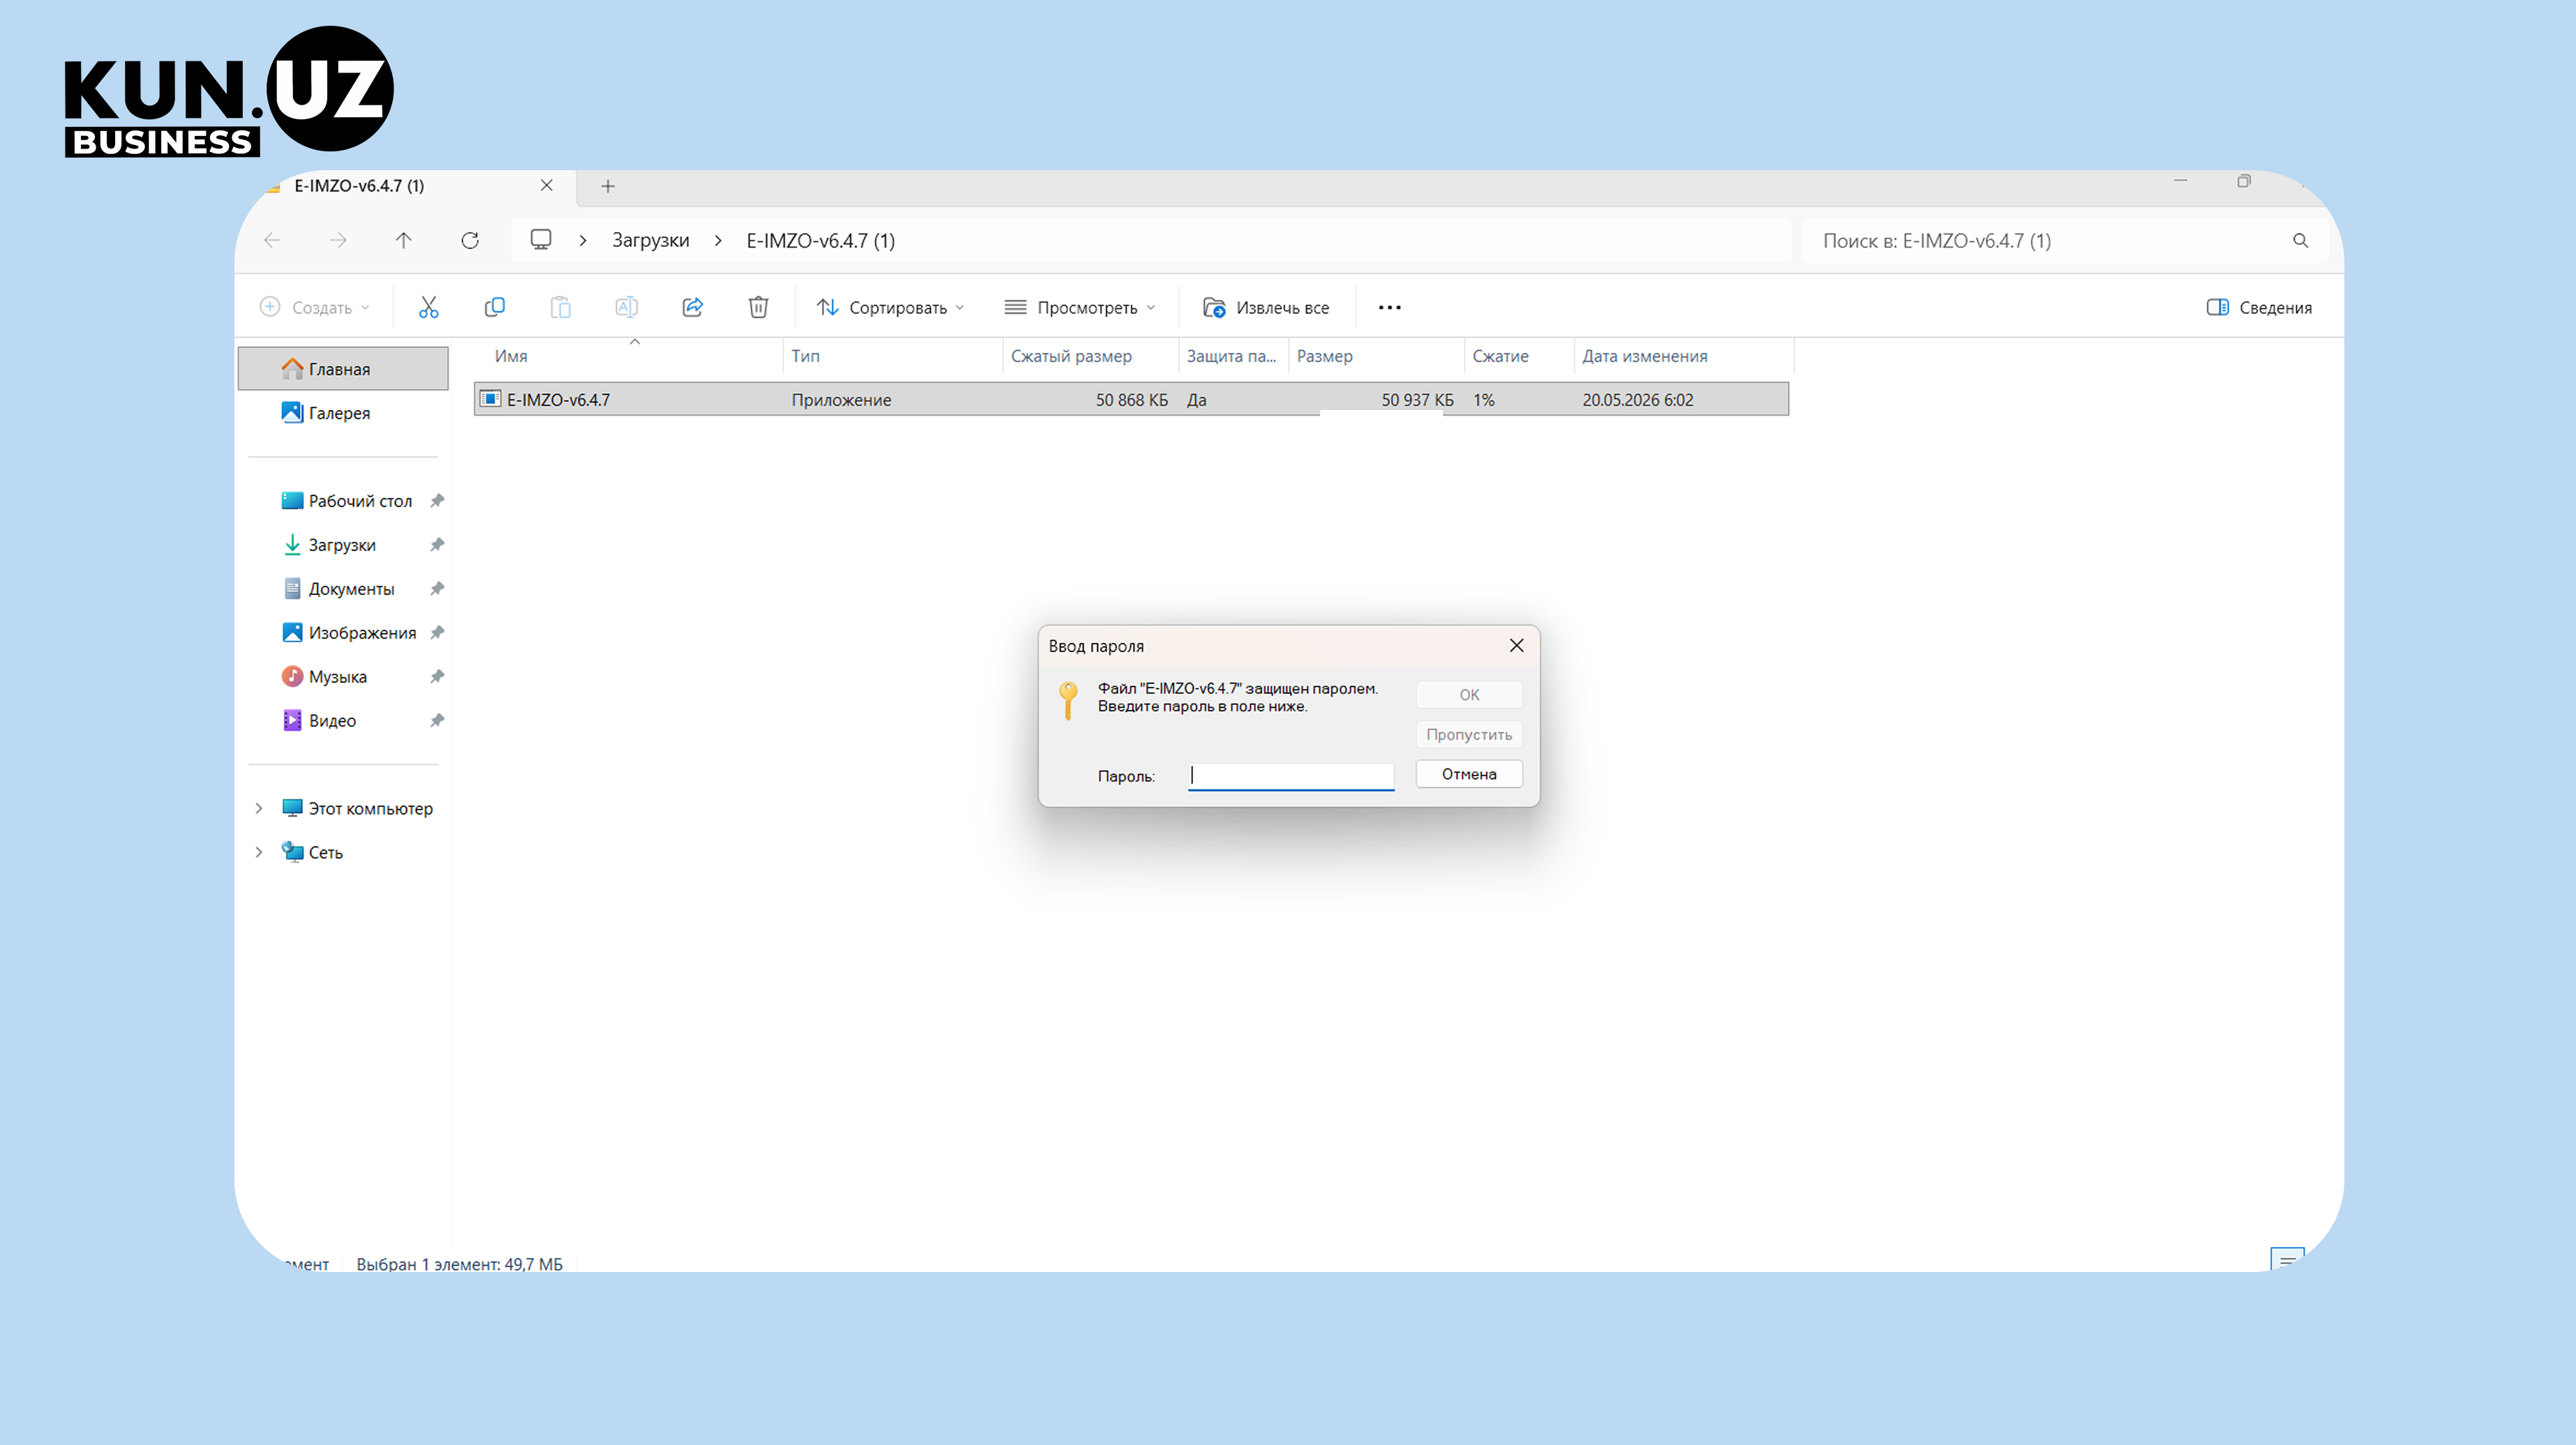Click the Forward navigation arrow
The height and width of the screenshot is (1445, 2576).
tap(338, 240)
